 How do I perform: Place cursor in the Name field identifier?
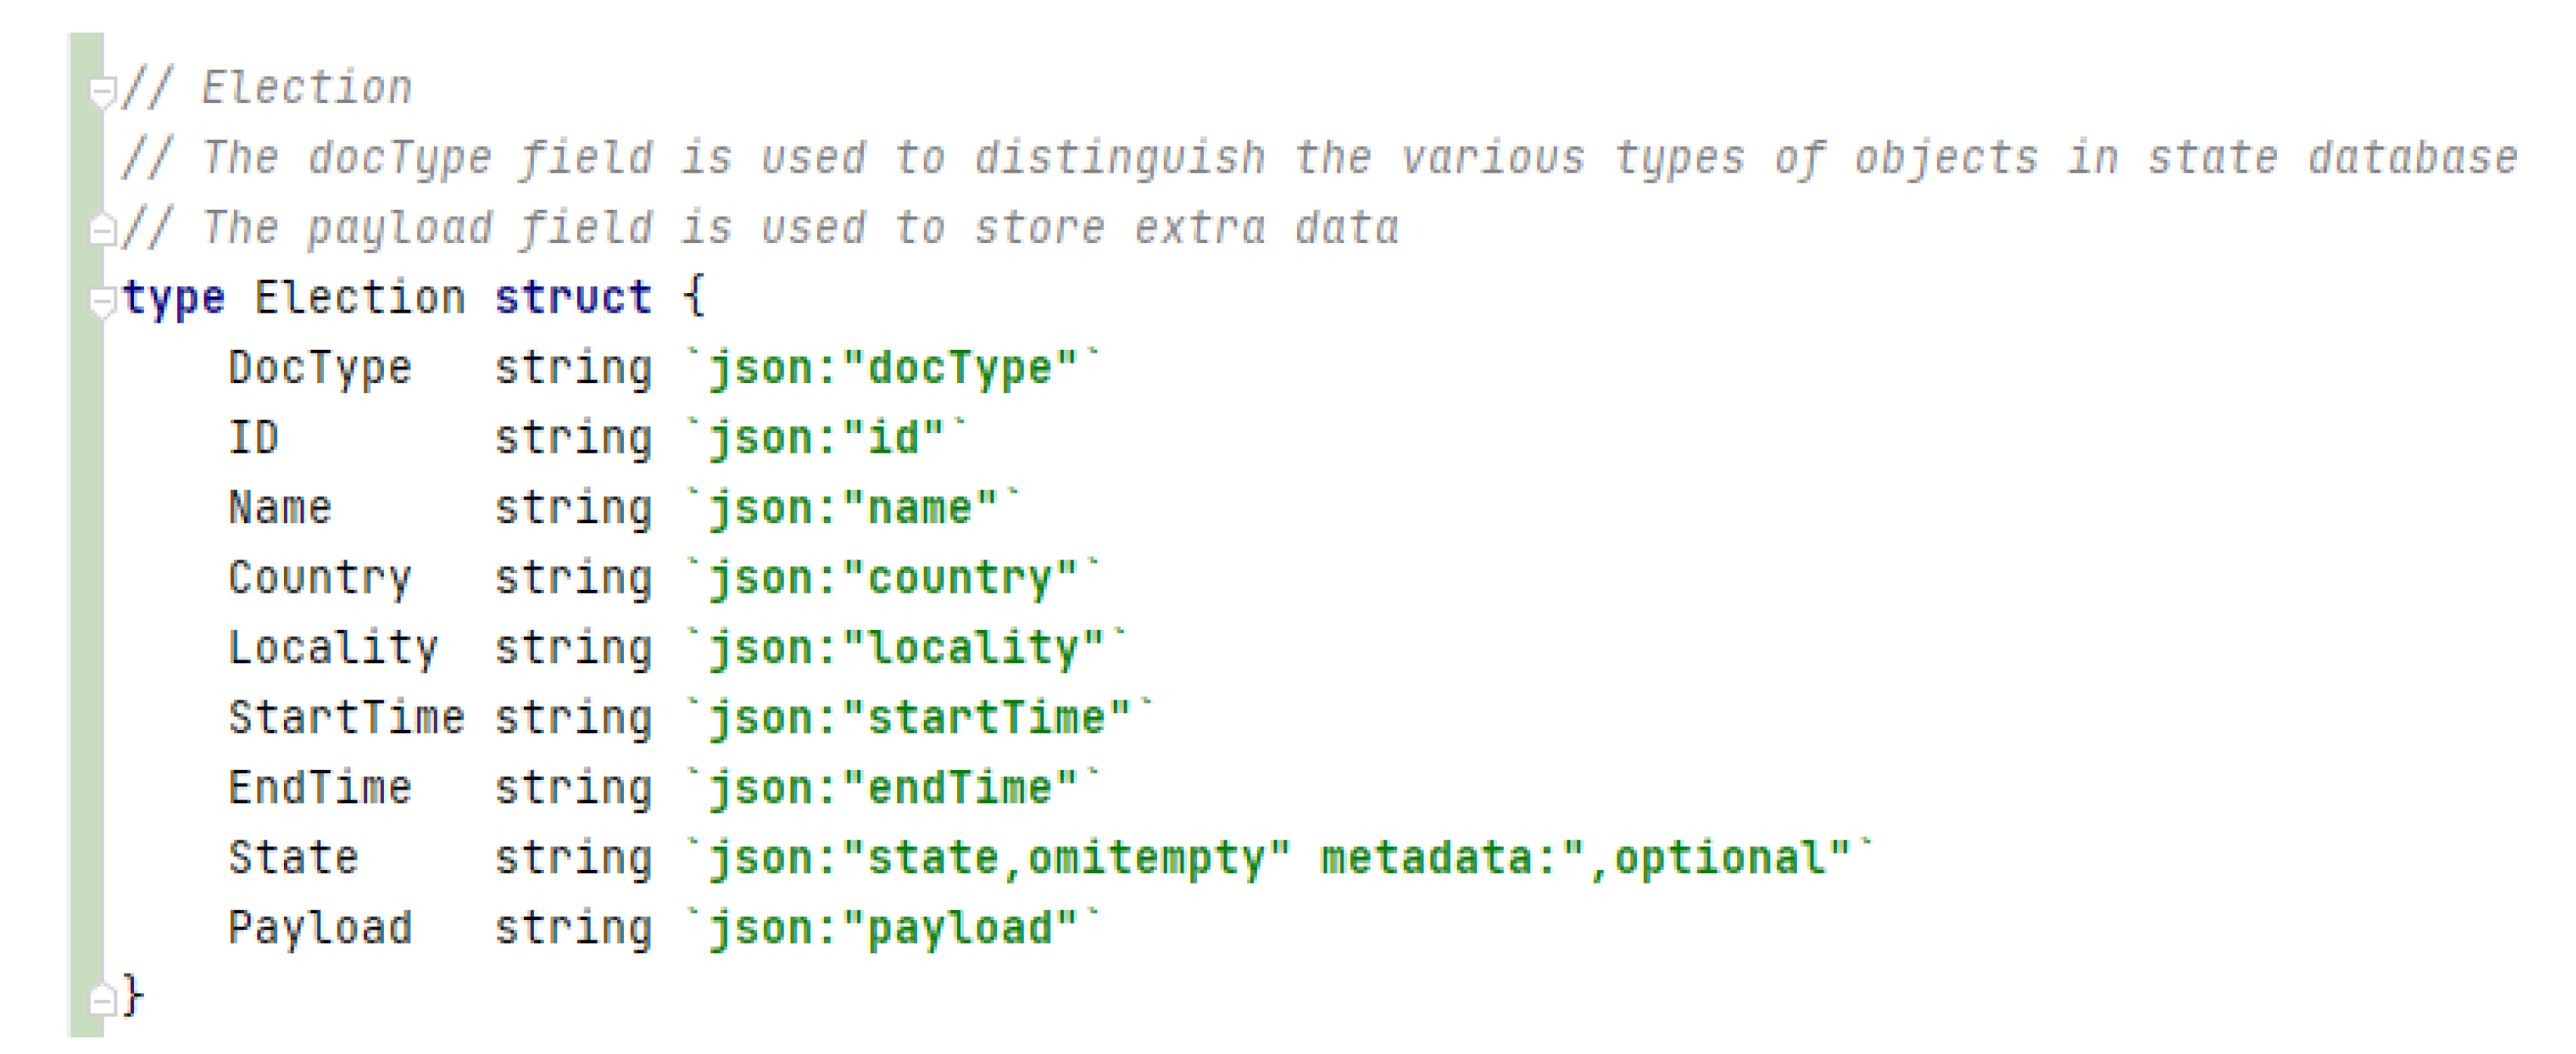click(x=279, y=508)
